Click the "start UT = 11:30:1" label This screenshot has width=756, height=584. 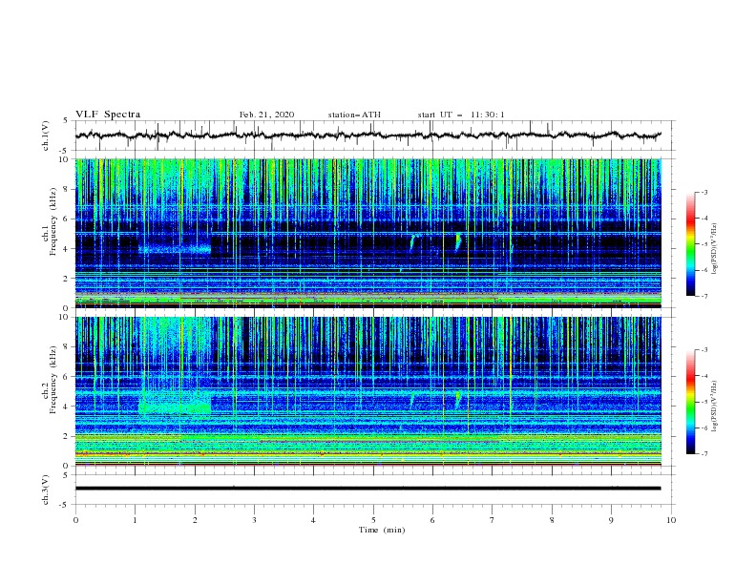point(461,115)
